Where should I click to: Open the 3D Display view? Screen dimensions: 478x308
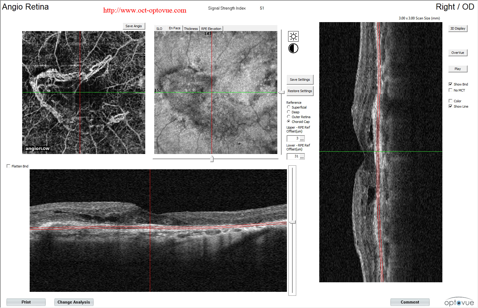tap(458, 28)
